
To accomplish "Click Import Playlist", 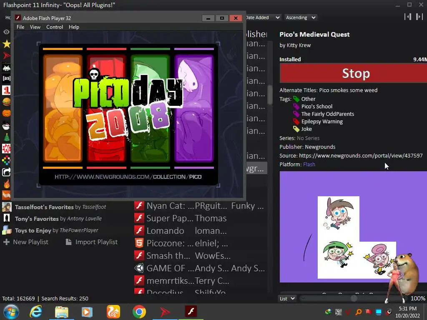I will point(91,242).
